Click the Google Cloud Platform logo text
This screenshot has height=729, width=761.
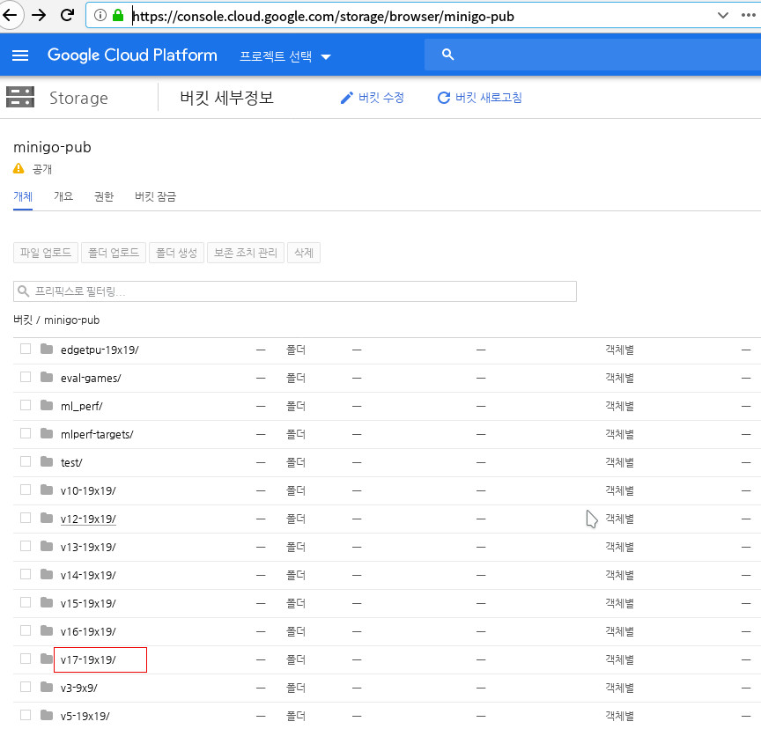[x=132, y=55]
